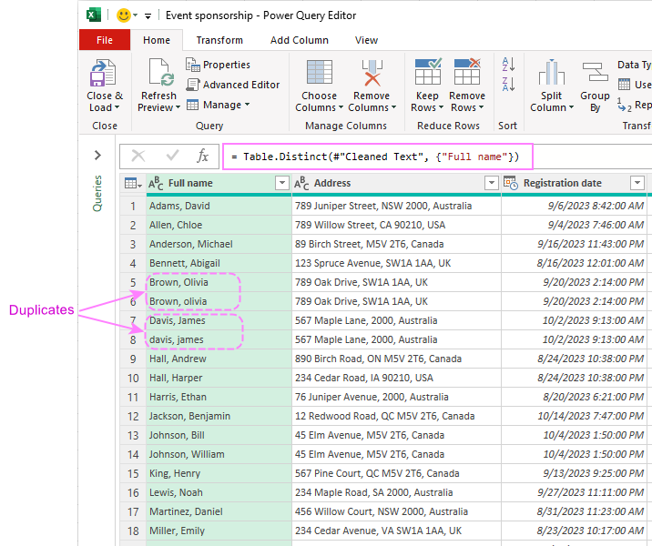Confirm formula with checkmark icon
This screenshot has width=652, height=546.
[x=172, y=157]
